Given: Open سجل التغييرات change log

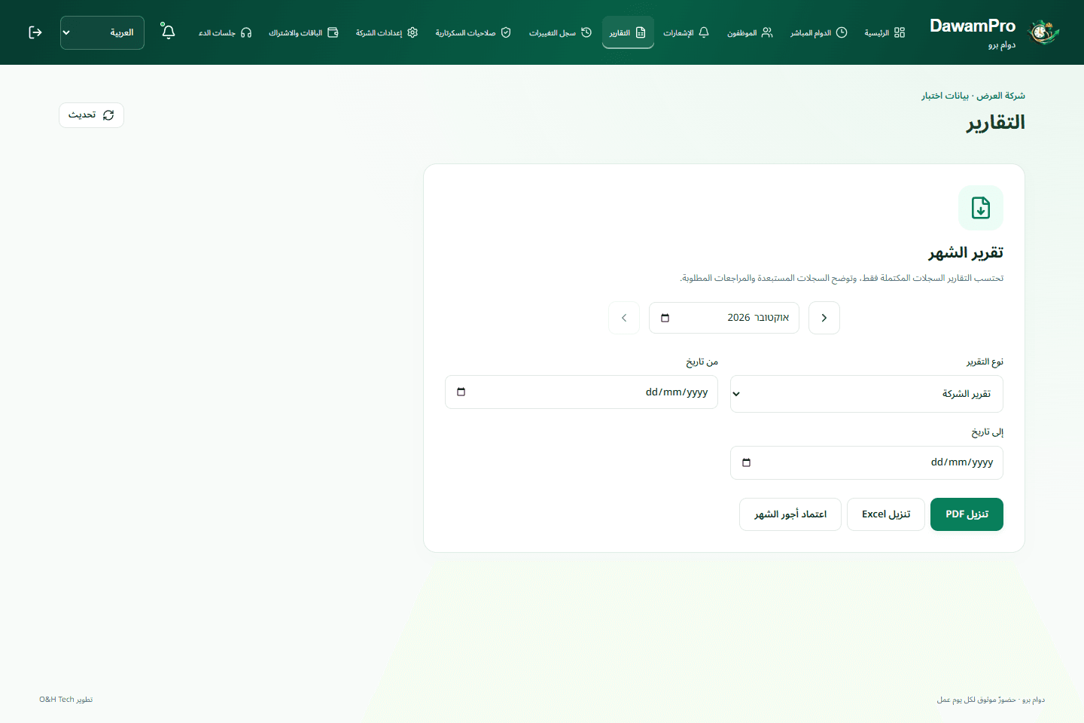Looking at the screenshot, I should 560,32.
